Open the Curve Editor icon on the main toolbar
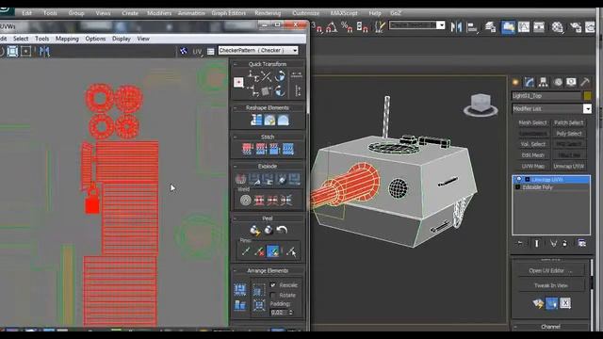This screenshot has height=339, width=603. point(524,27)
